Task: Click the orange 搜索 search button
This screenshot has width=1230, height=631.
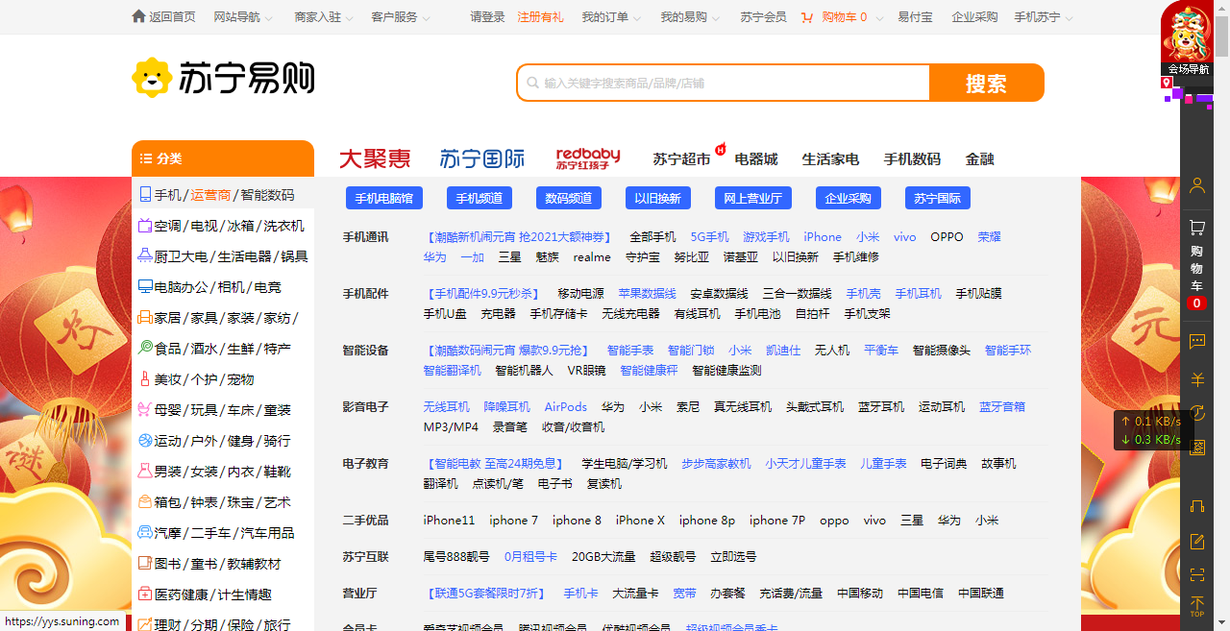Action: pos(986,83)
